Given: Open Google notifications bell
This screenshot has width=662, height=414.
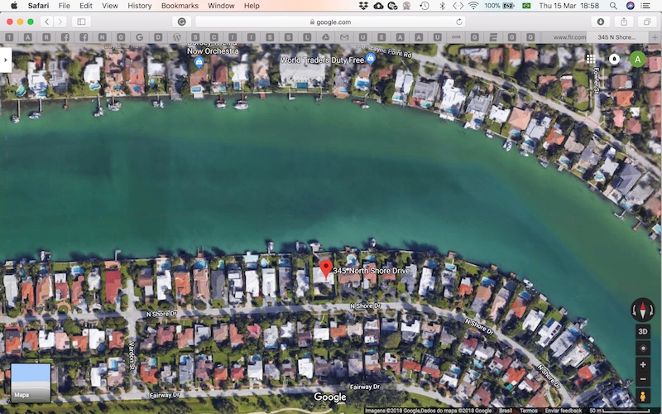Looking at the screenshot, I should [614, 59].
